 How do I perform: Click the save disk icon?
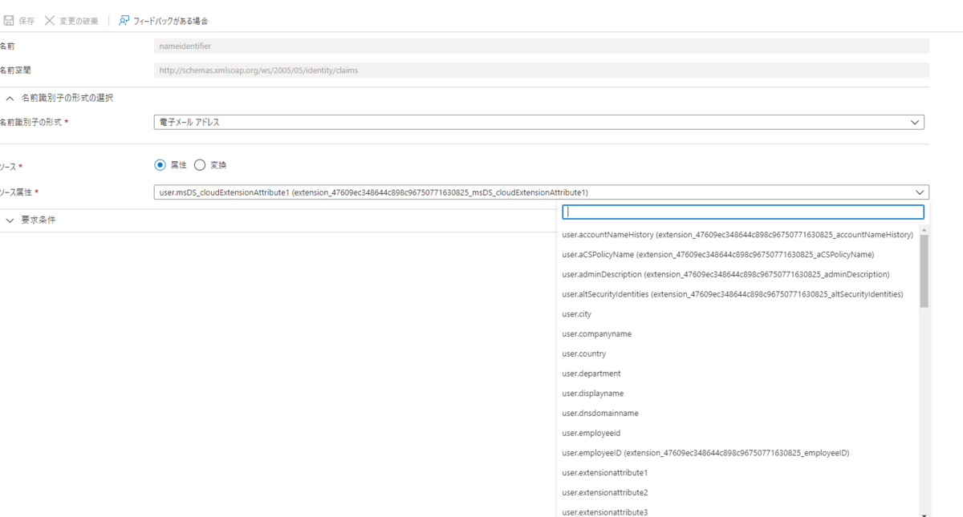tap(9, 20)
